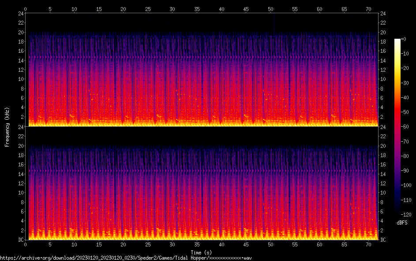Click the dBFS label under the color scale
The image size is (416, 261).
coord(402,223)
